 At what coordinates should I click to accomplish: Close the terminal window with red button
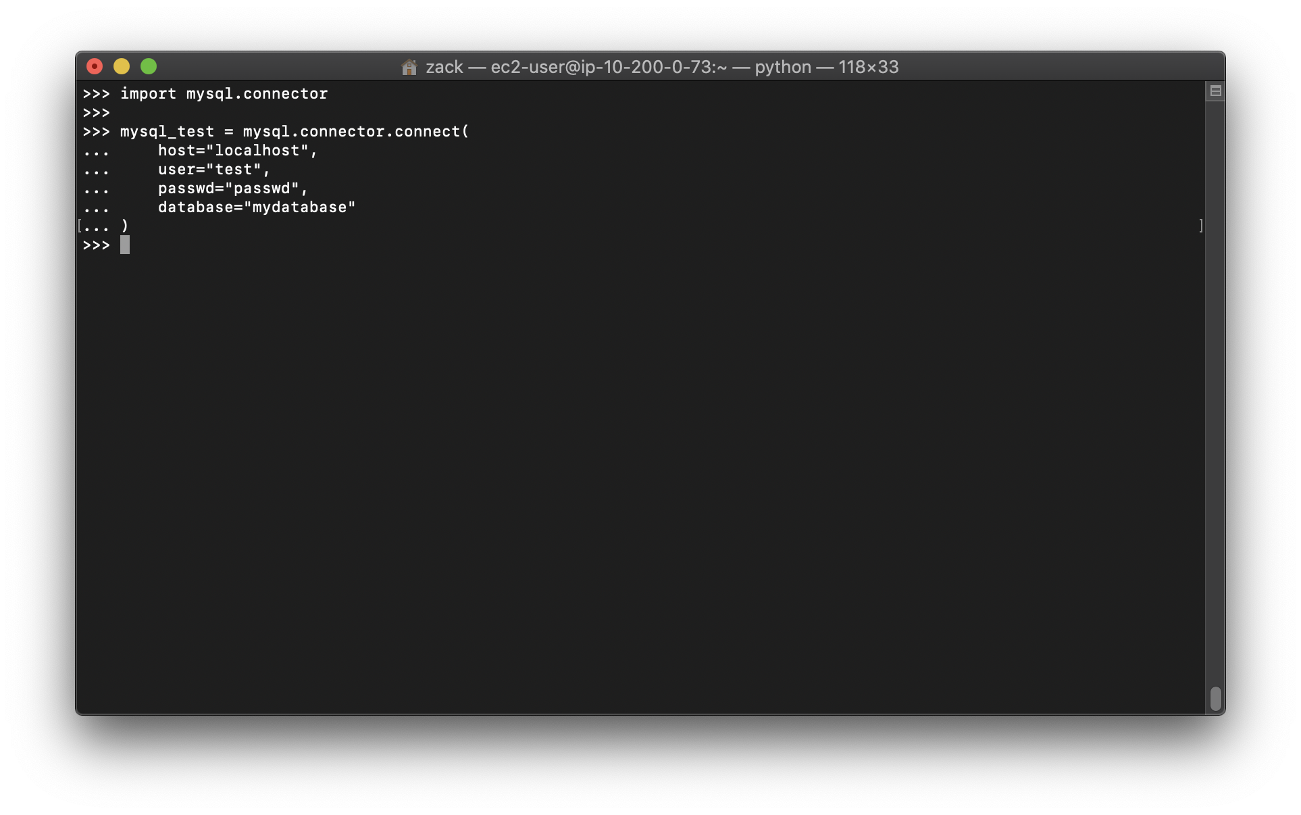click(x=95, y=66)
